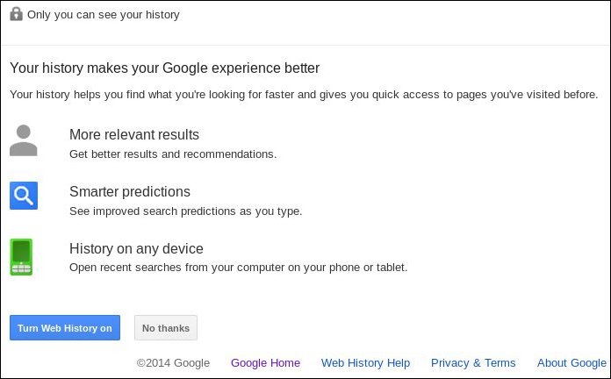Click 'See improved search predictions as you type' text
The image size is (611, 379).
click(186, 211)
